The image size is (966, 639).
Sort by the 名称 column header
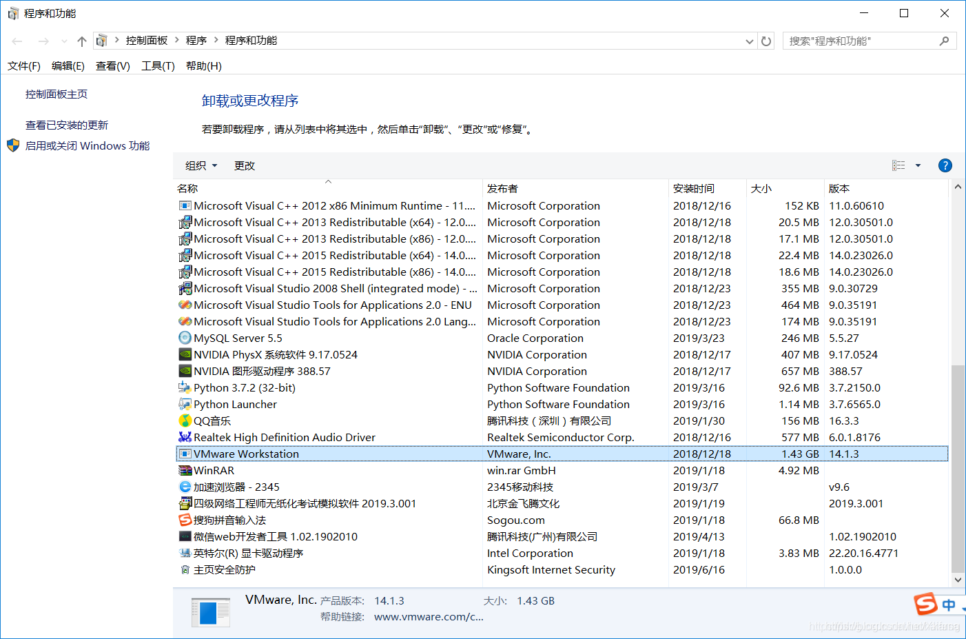coord(328,188)
